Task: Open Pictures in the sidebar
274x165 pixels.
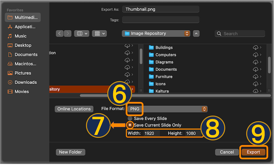Action: coord(19,73)
